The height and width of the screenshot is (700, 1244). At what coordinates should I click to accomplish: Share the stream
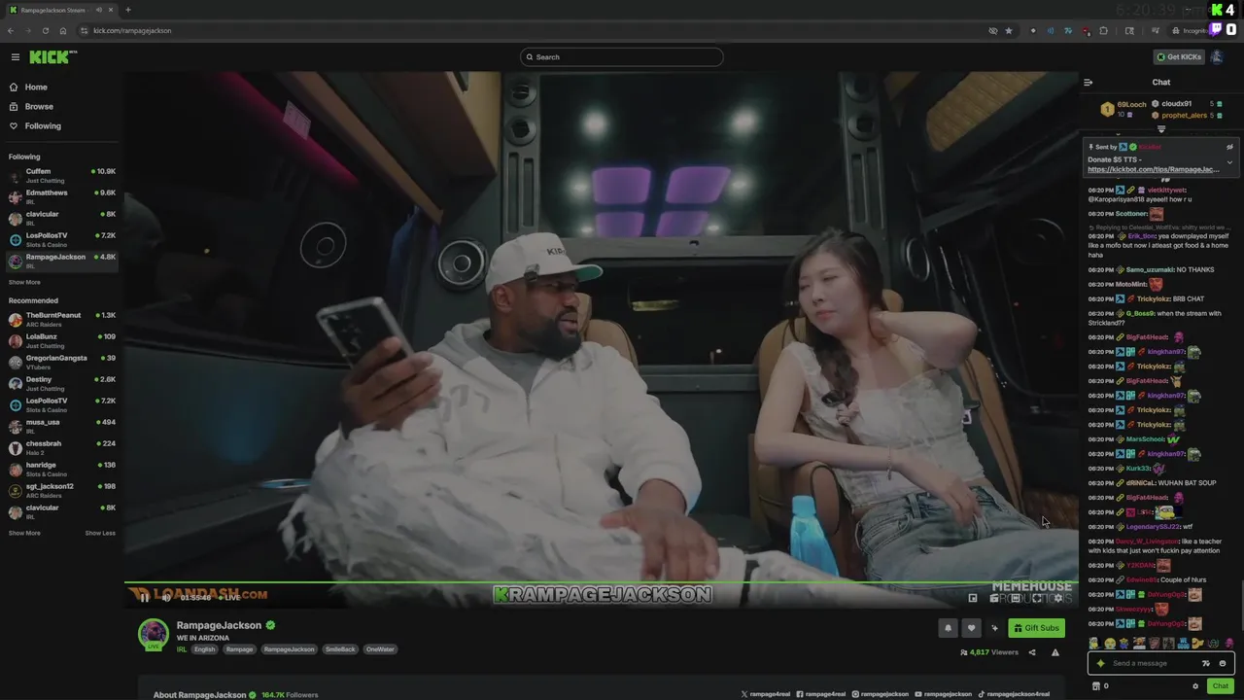(x=1032, y=652)
